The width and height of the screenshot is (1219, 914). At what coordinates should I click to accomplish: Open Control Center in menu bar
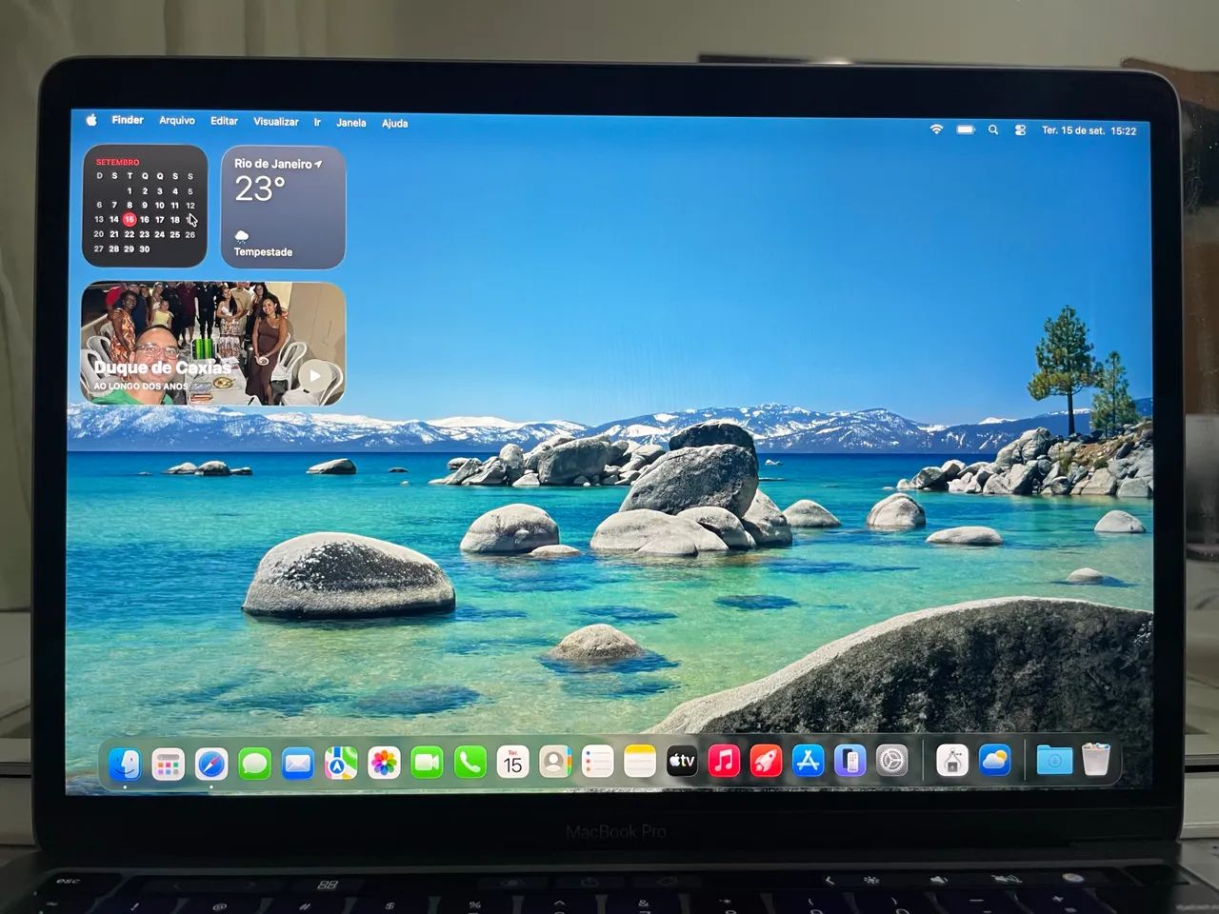point(1020,130)
